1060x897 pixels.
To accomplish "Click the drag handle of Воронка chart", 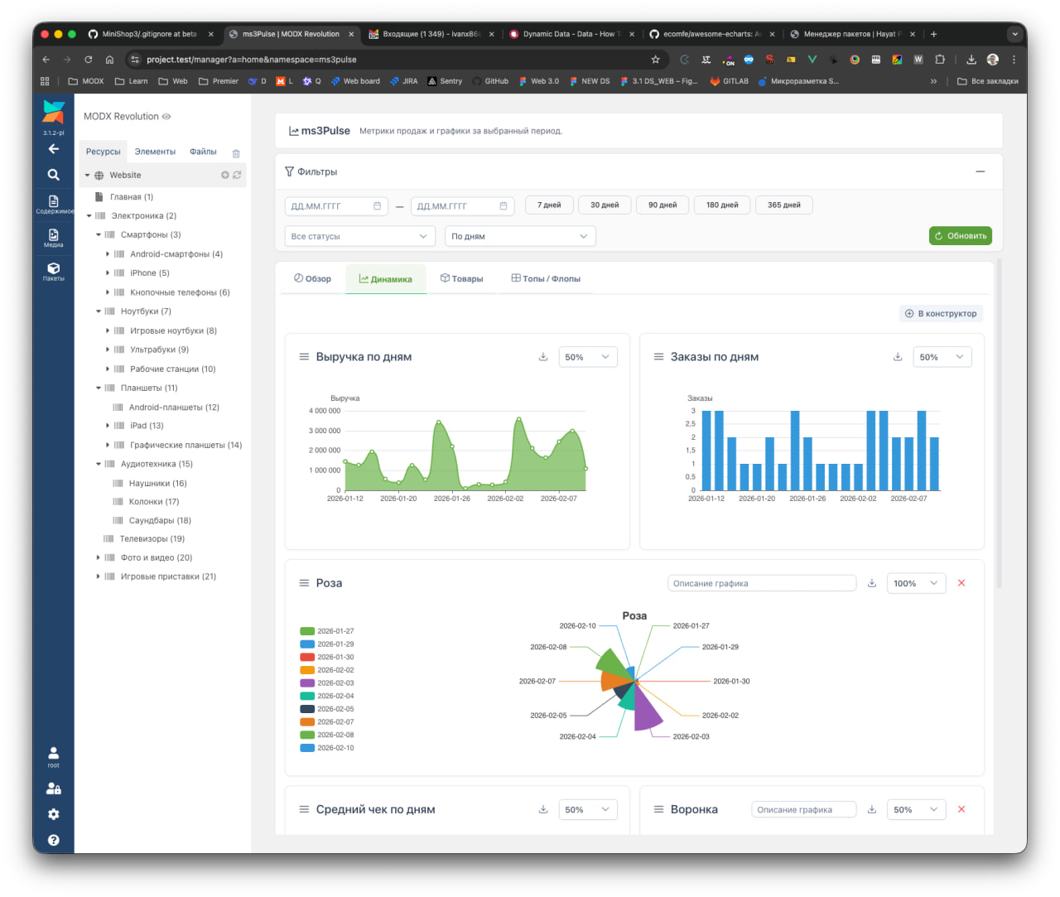I will coord(659,809).
